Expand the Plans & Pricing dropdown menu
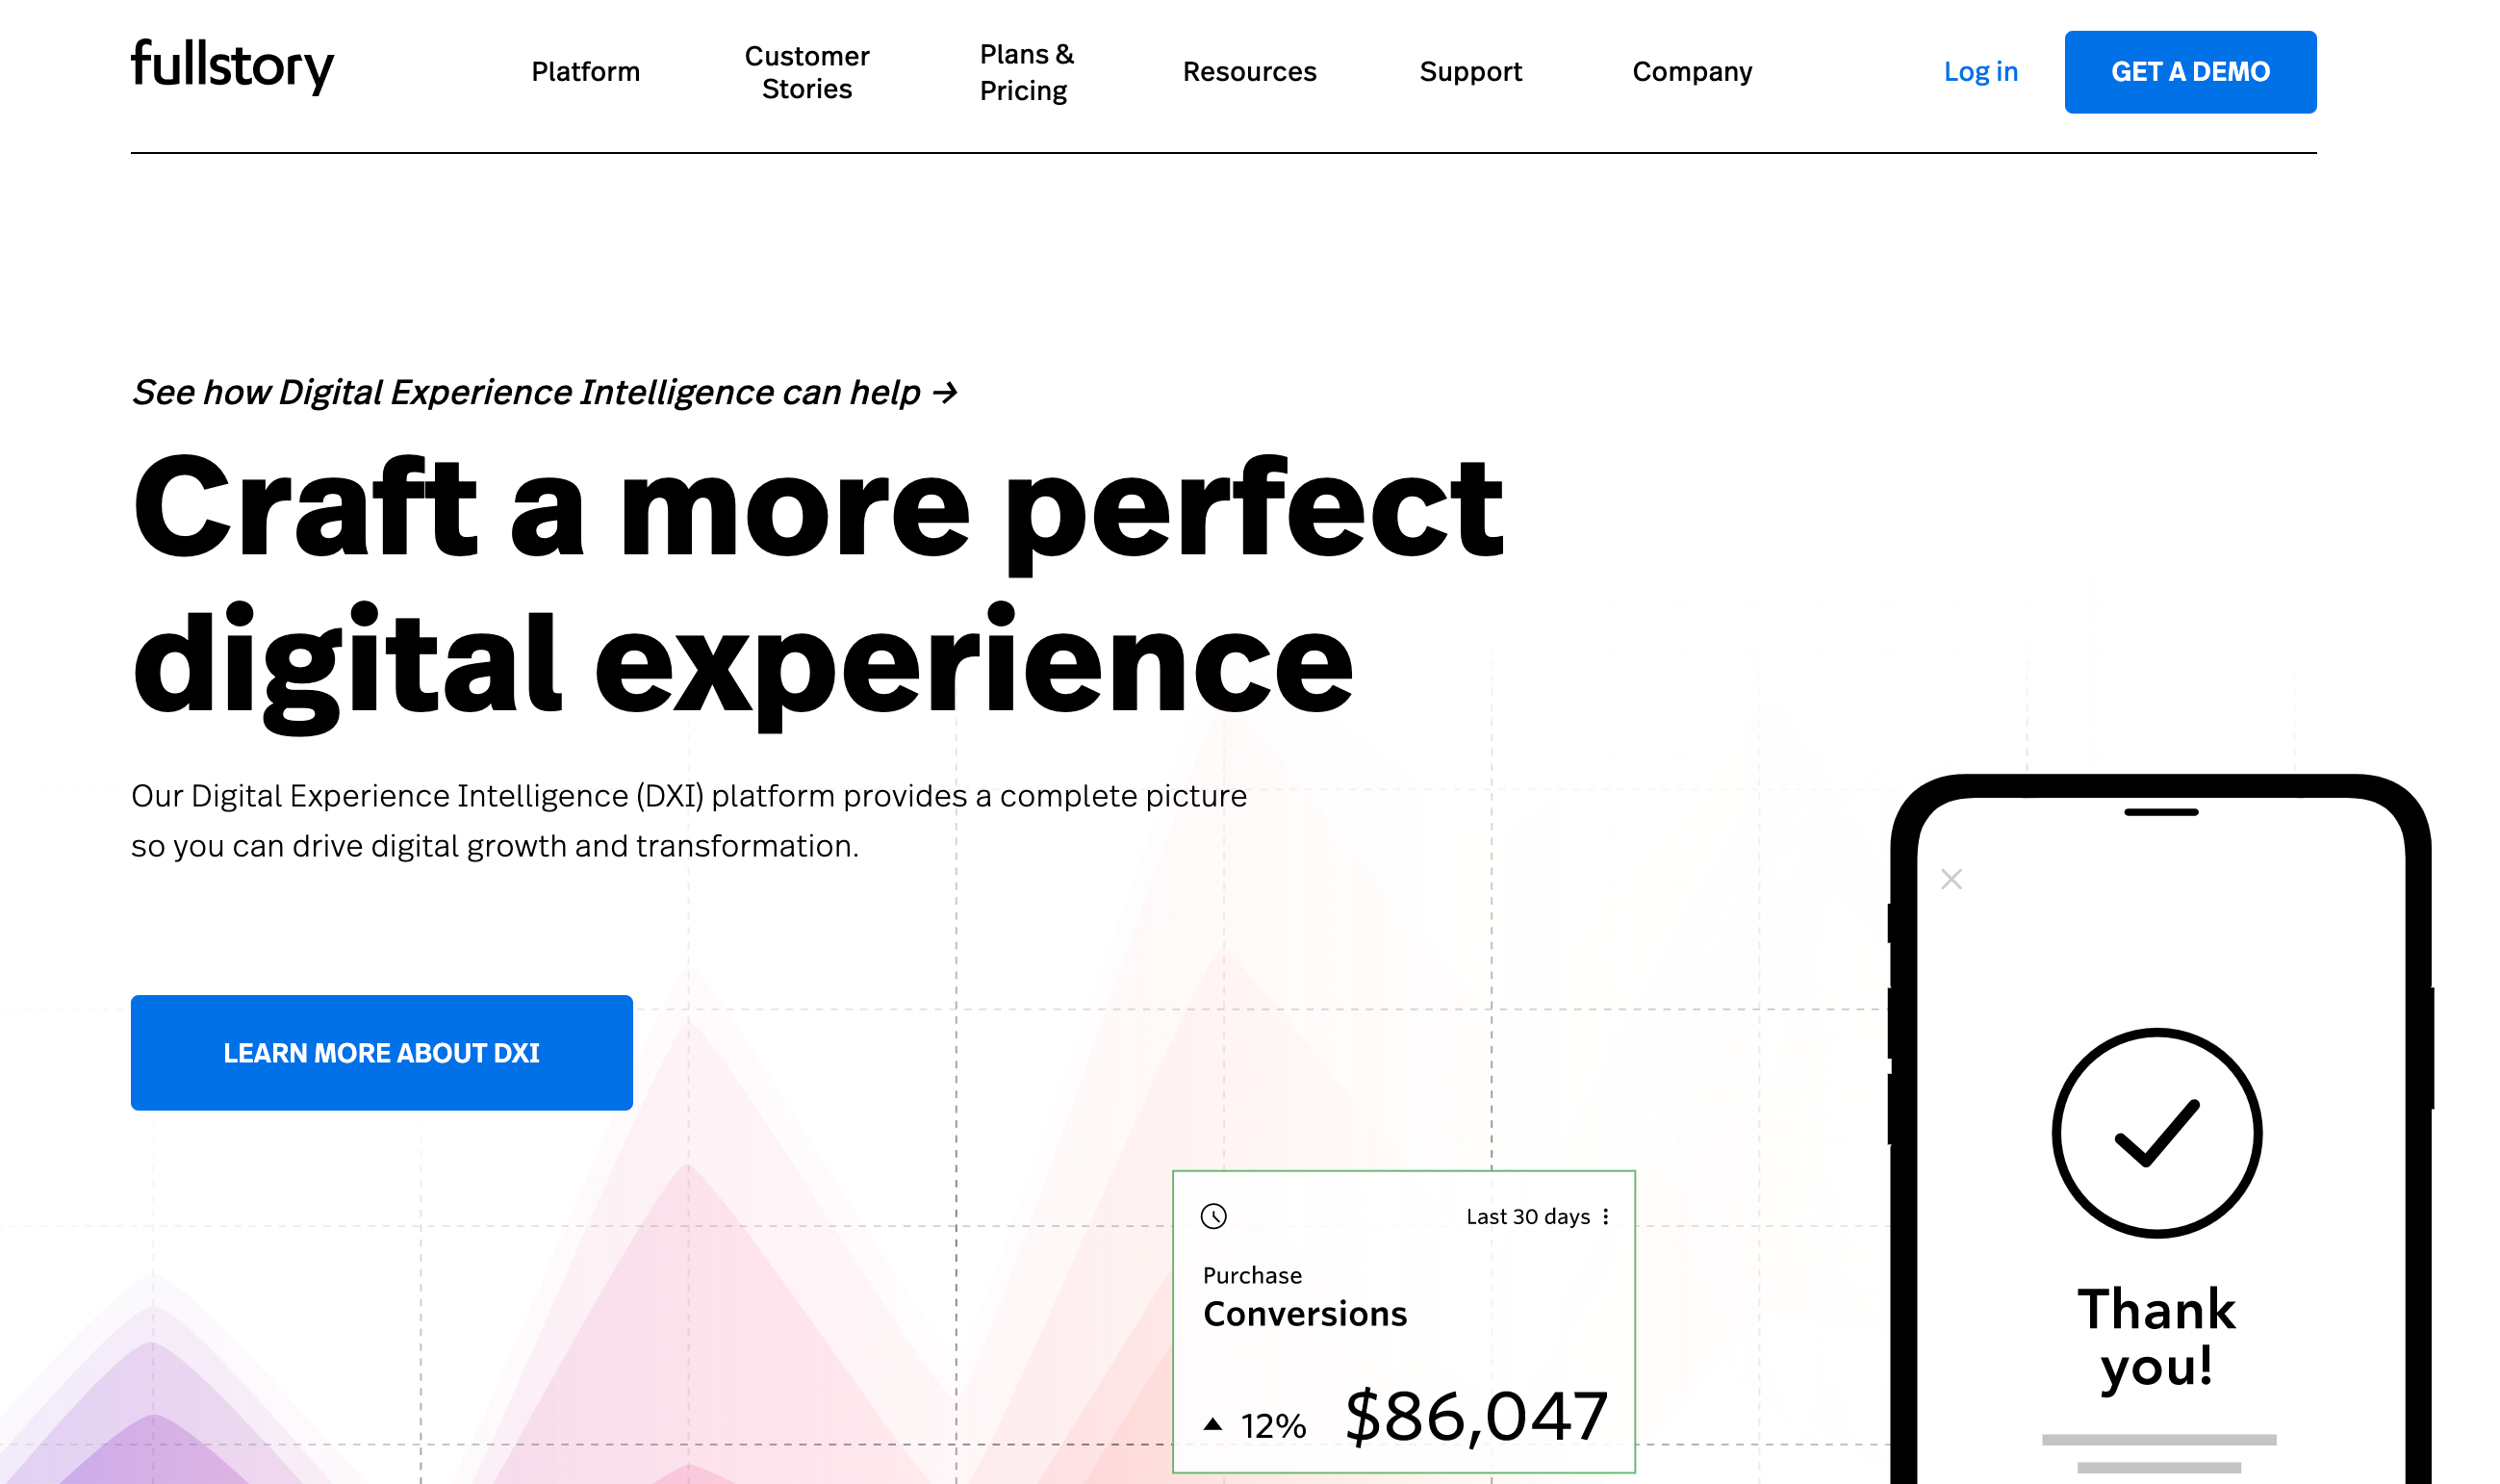 [x=1028, y=72]
